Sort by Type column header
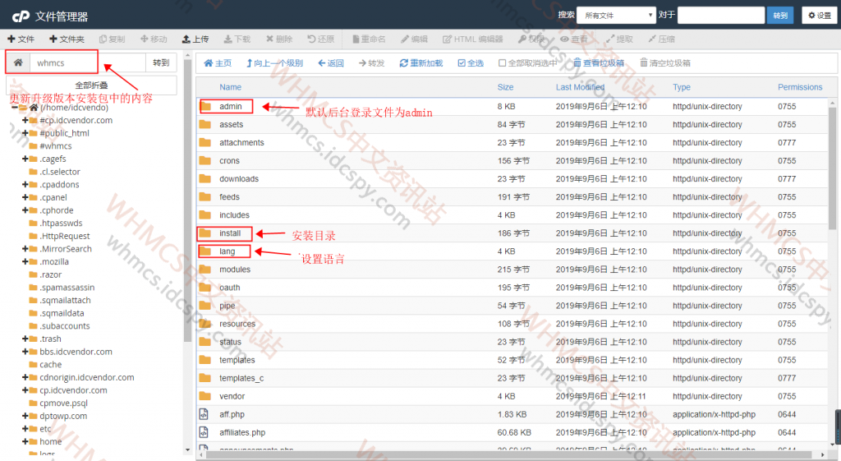 coord(681,87)
